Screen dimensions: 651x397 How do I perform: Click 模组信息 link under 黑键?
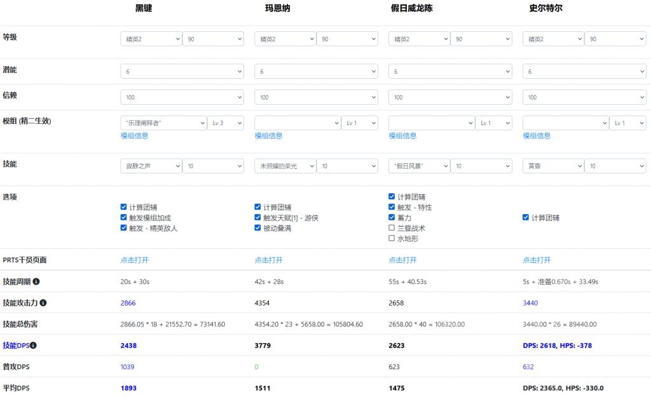pos(134,136)
